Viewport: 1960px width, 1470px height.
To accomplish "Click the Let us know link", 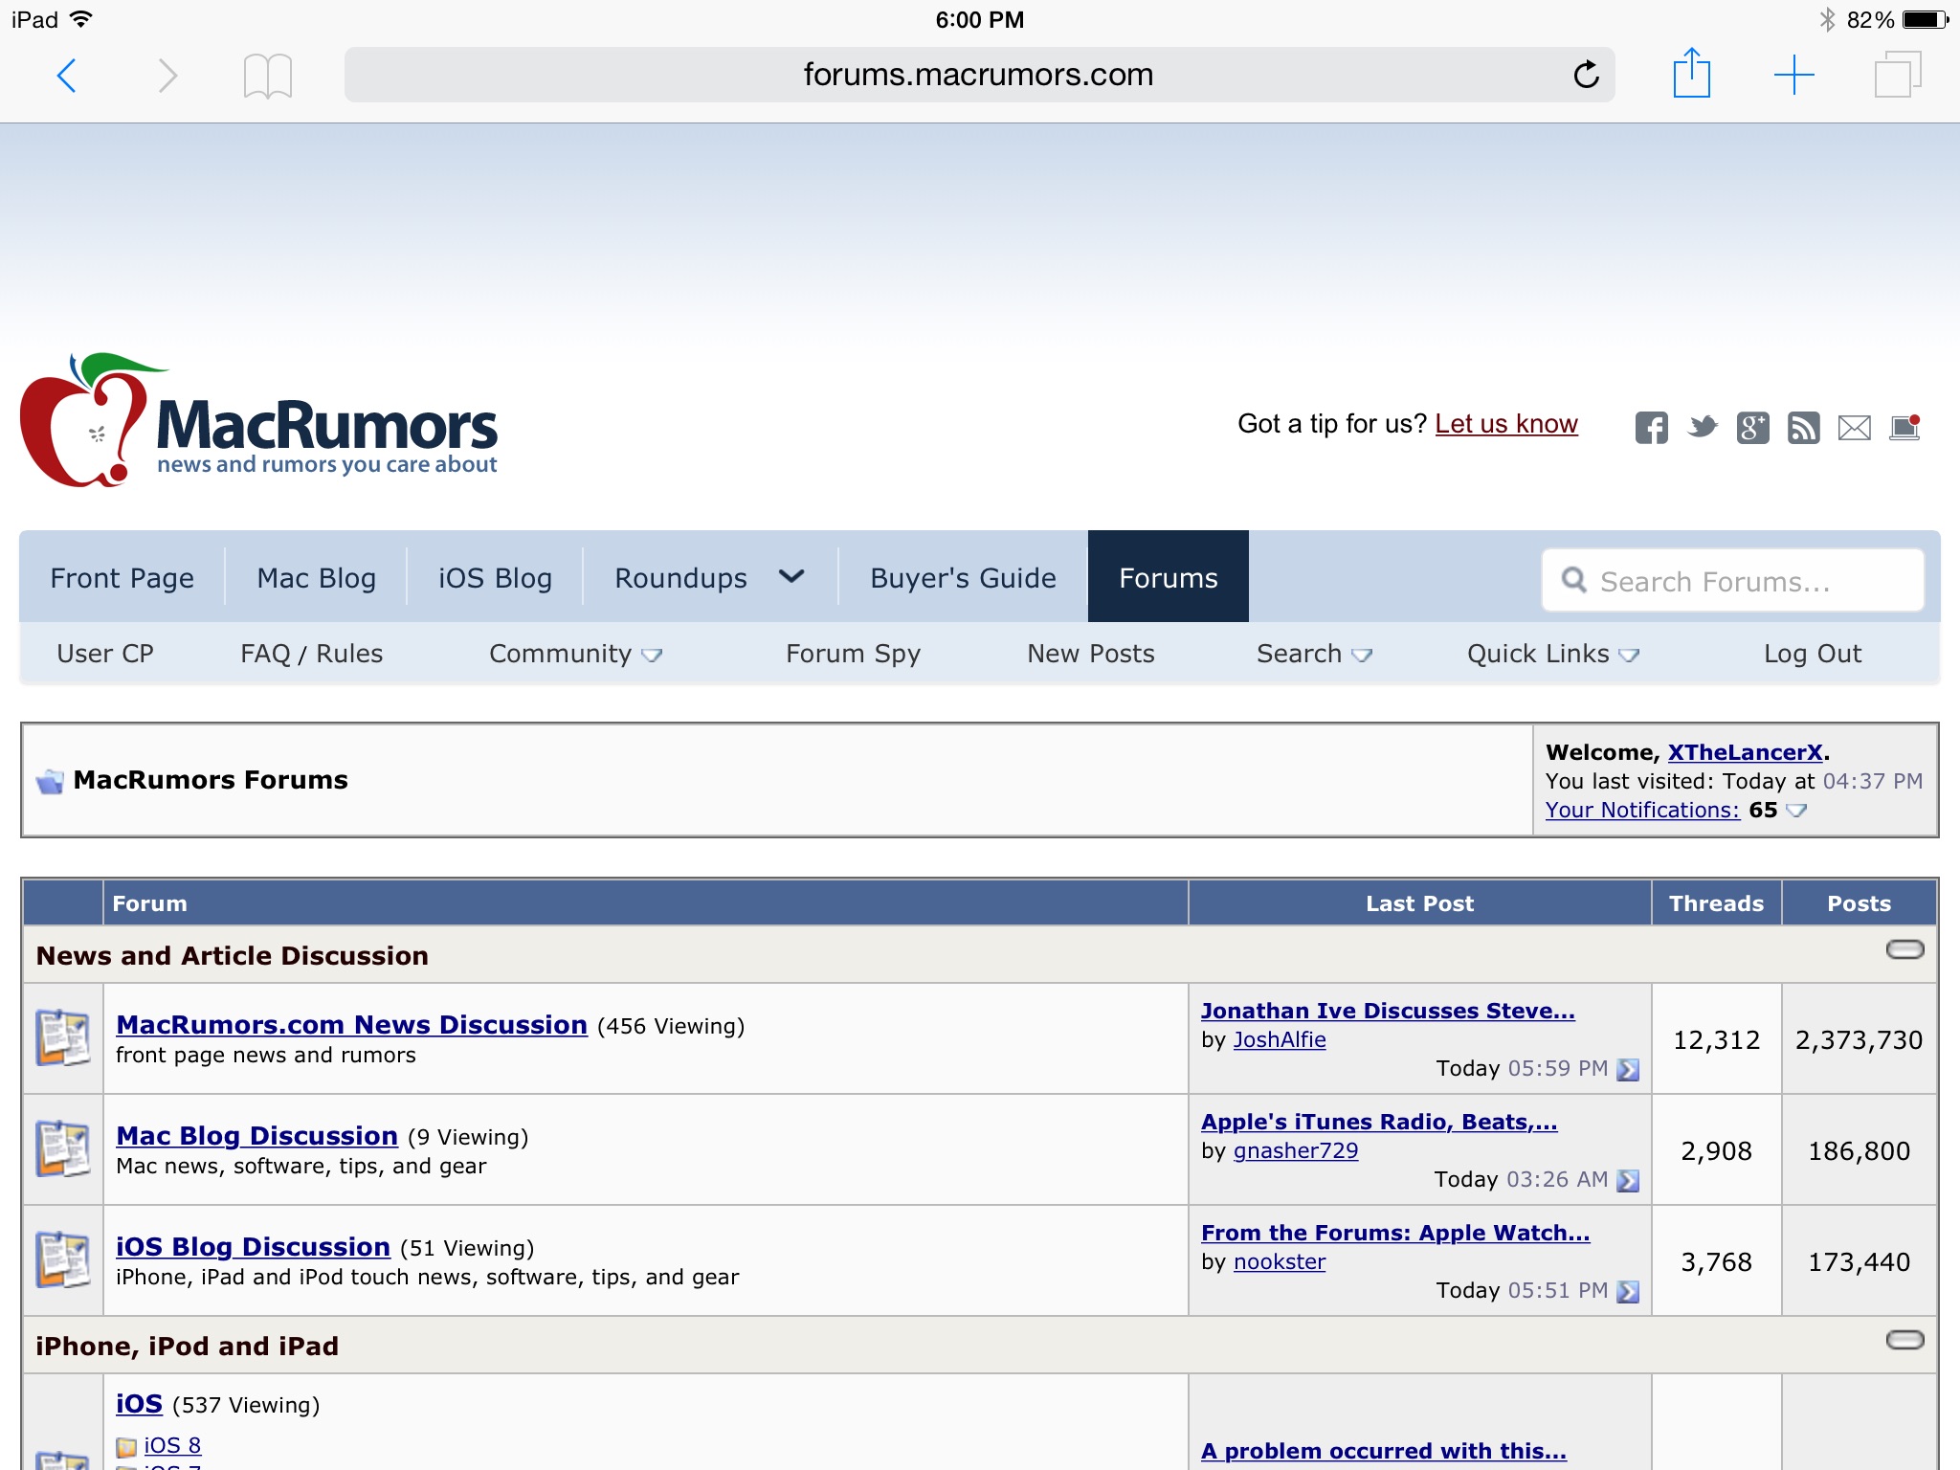I will pyautogui.click(x=1505, y=424).
